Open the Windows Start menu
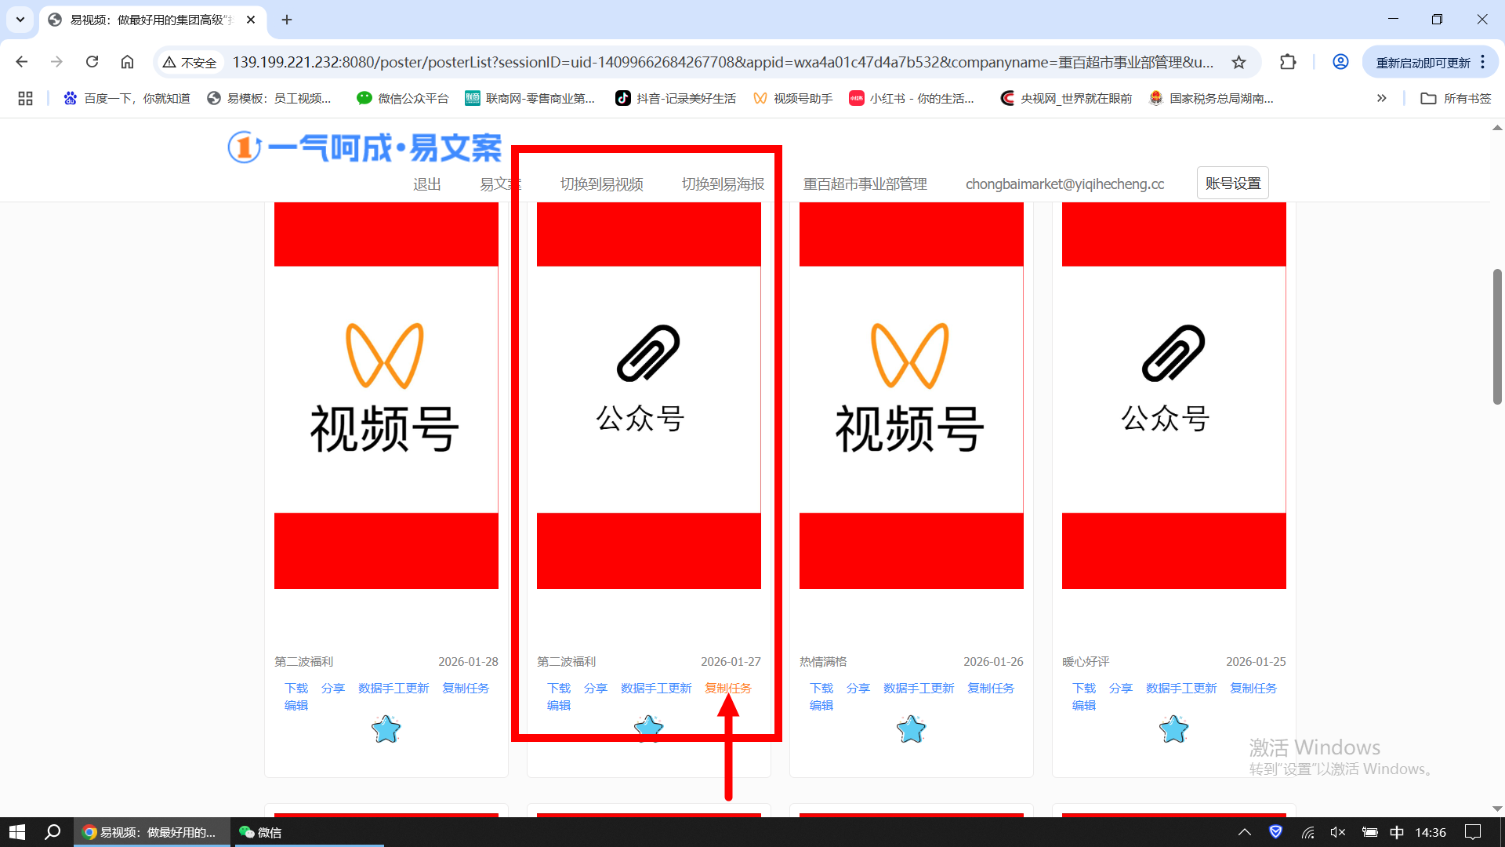 17,832
